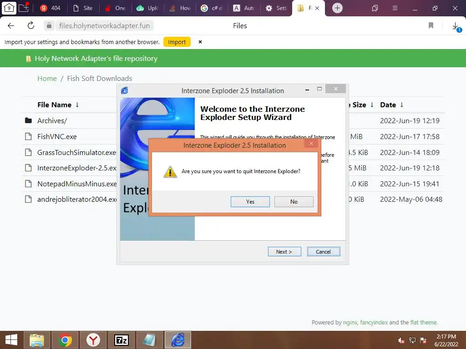This screenshot has width=466, height=349.
Task: Click the Interzone Exploder icon in wizard titlebar
Action: [125, 90]
